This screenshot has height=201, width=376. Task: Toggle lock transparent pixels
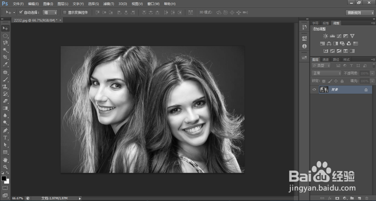(324, 81)
